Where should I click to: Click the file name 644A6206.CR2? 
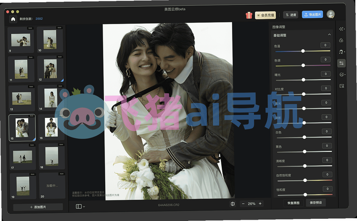click(169, 205)
